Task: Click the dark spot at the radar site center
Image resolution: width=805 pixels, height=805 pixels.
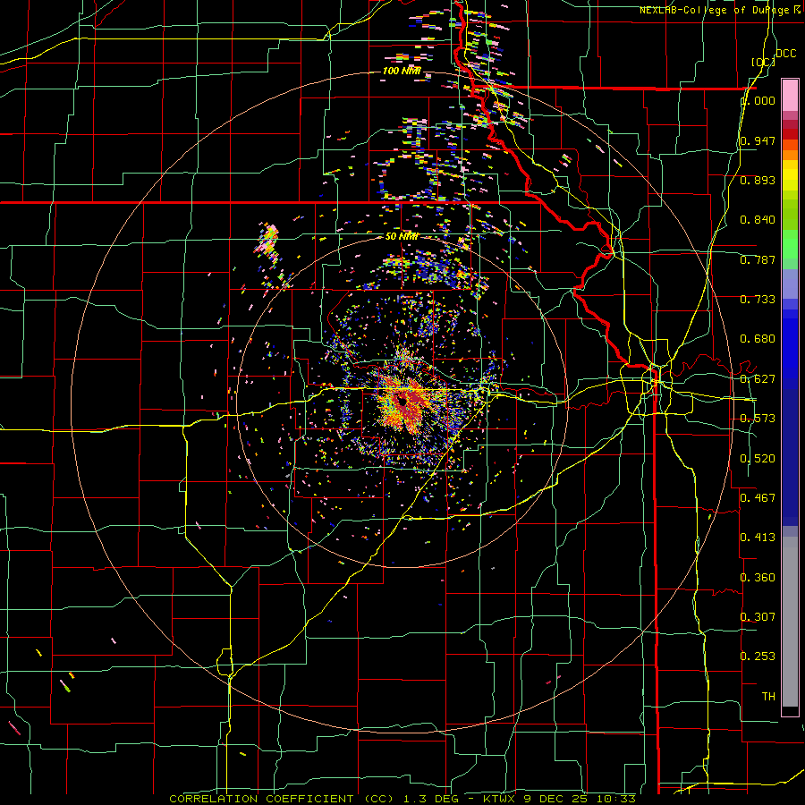Action: click(402, 400)
